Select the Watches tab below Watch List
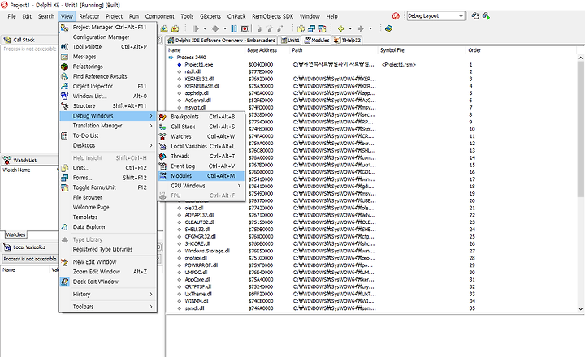The image size is (585, 357). click(15, 234)
